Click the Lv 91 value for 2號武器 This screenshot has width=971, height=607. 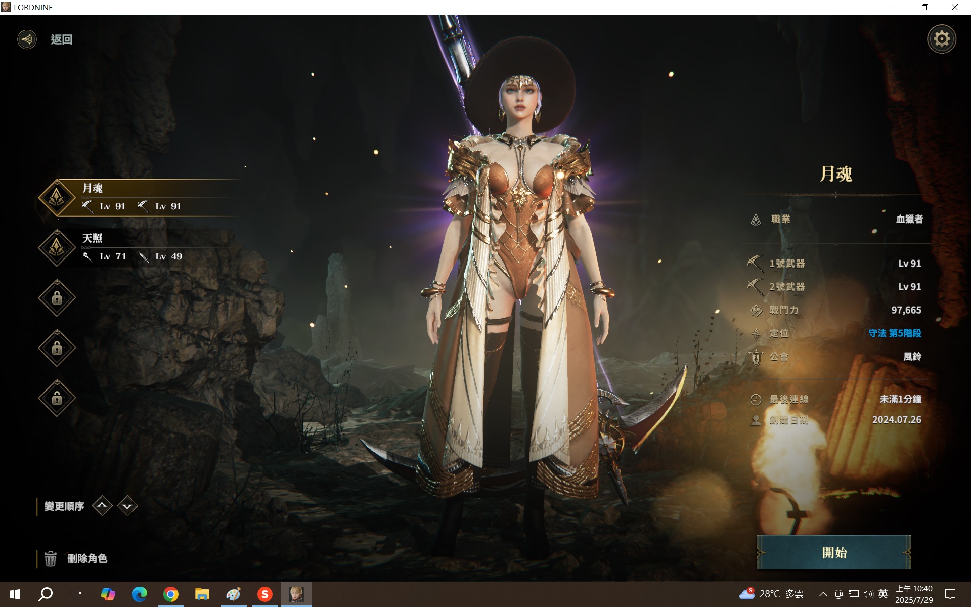(909, 287)
